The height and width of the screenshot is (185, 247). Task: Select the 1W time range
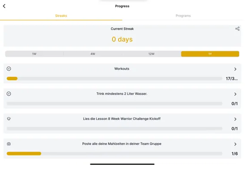34,54
